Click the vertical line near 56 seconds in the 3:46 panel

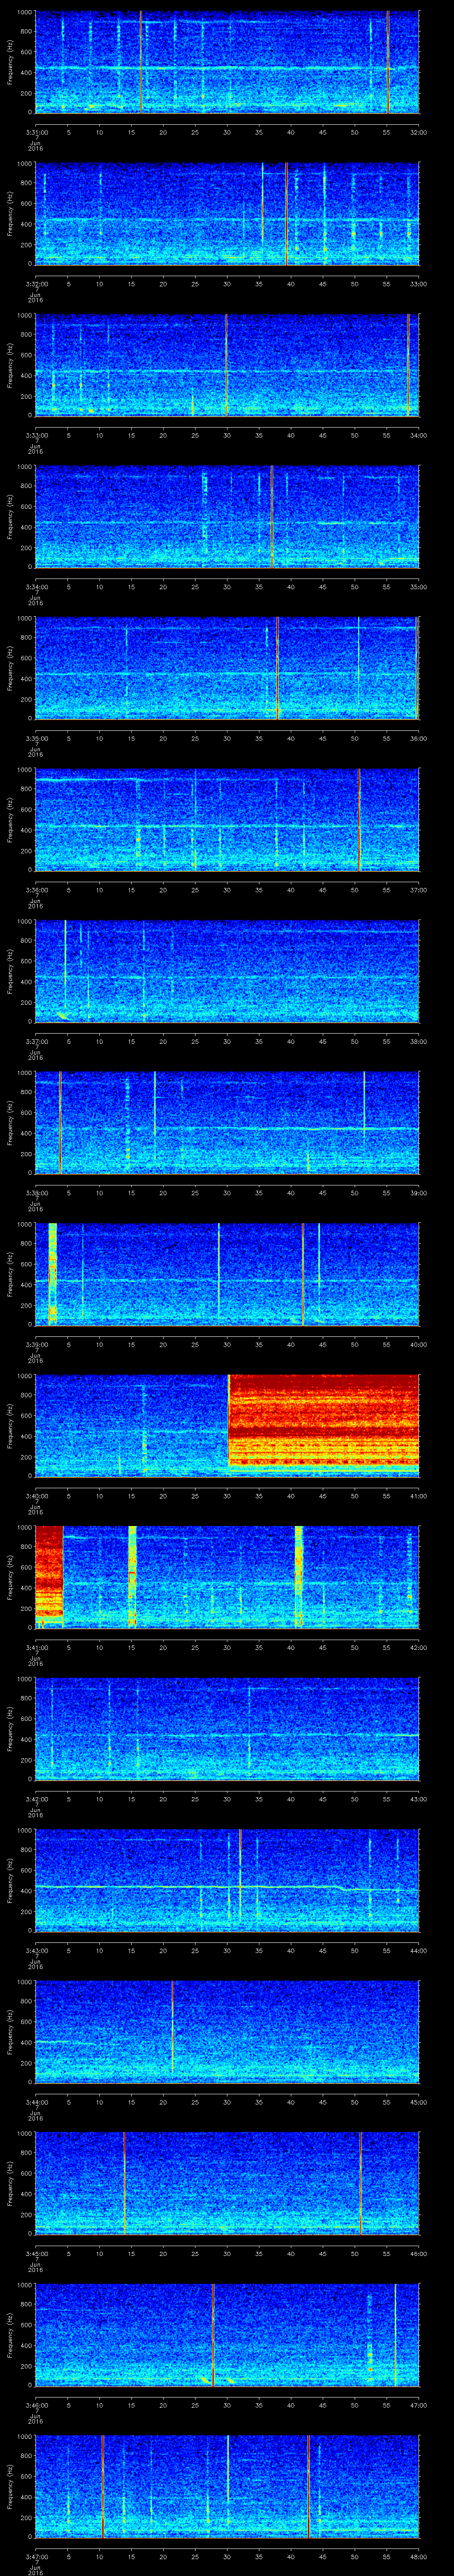click(395, 2335)
